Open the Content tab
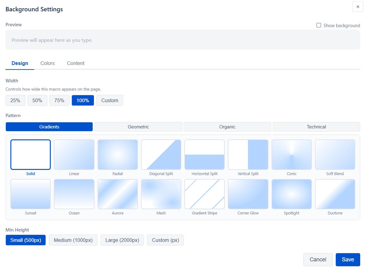Viewport: 366px width, 269px height. [x=76, y=63]
